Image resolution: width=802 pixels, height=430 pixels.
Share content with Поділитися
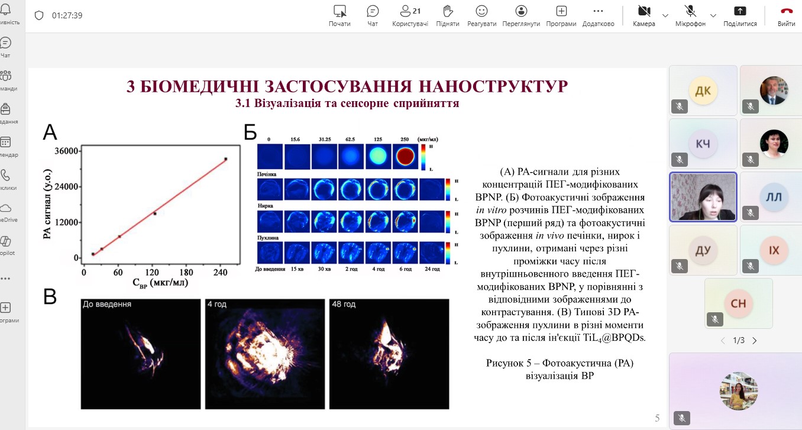tap(740, 16)
